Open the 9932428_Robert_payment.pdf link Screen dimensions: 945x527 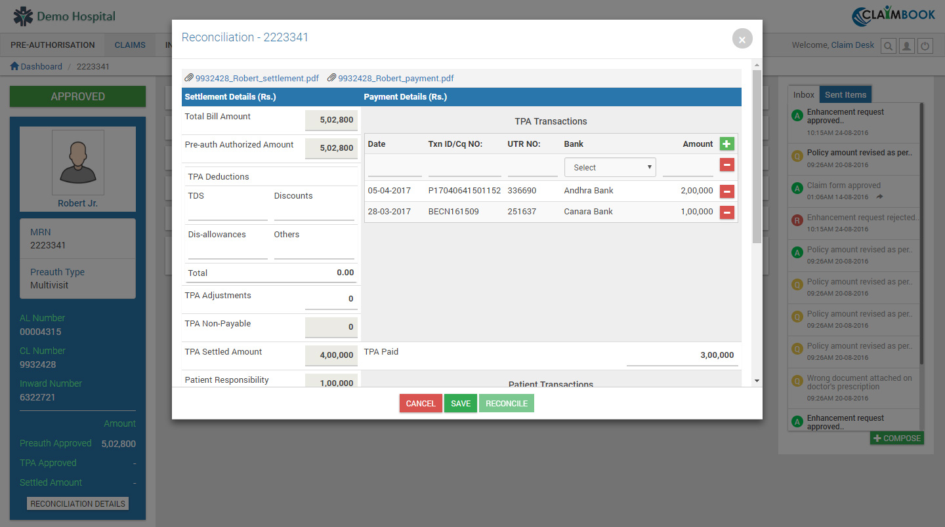coord(395,77)
